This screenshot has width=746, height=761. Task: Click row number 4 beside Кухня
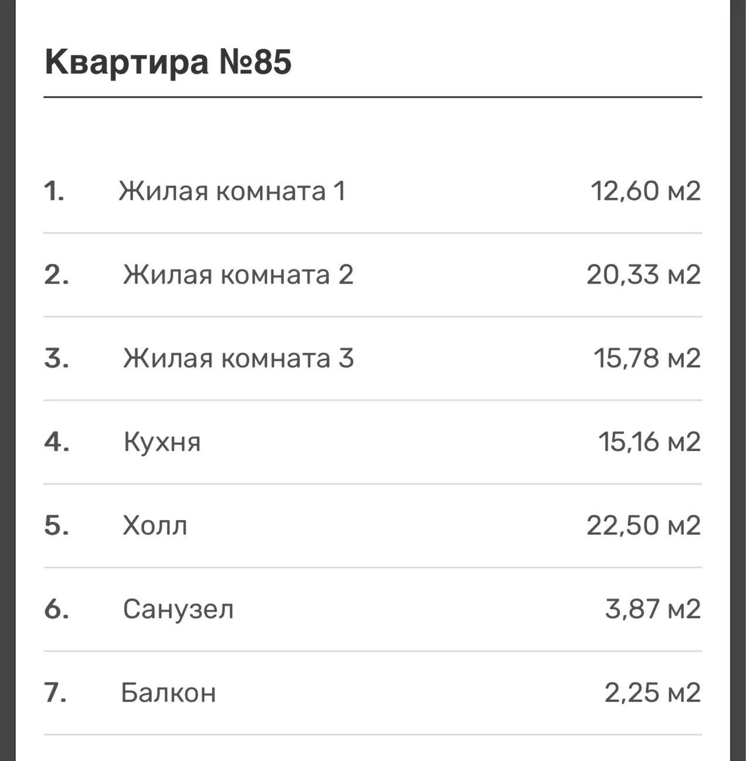pos(57,442)
